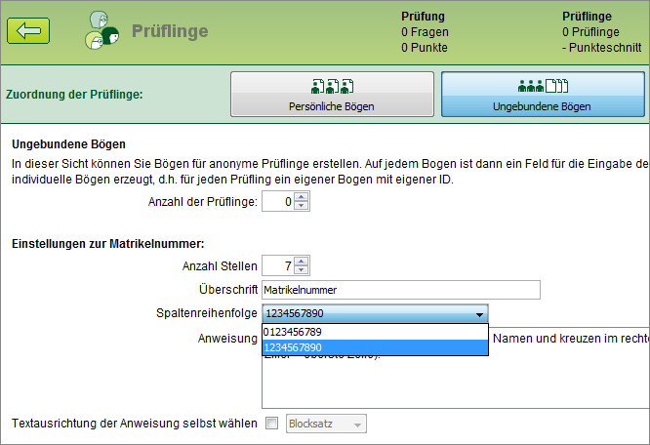Enable Textausrichtung der Anweisung selbst wählen checkbox
This screenshot has width=650, height=445.
[x=272, y=424]
